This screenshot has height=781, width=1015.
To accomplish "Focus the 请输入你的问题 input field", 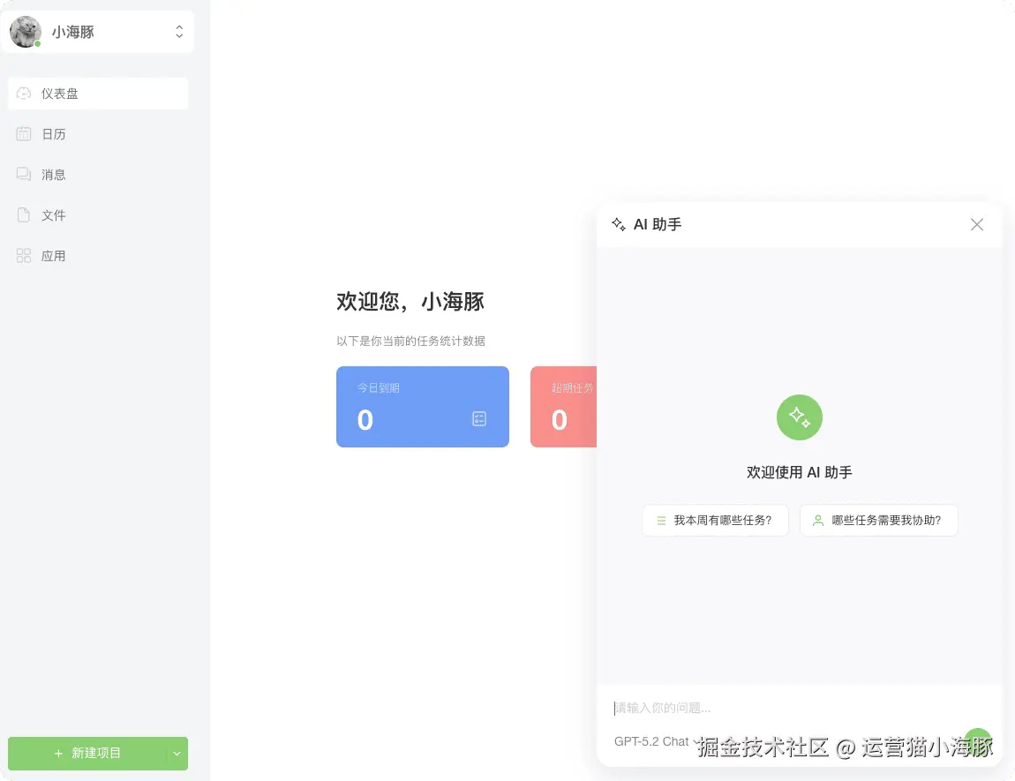I will point(800,708).
